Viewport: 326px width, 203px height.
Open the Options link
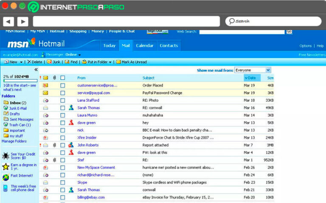click(306, 46)
